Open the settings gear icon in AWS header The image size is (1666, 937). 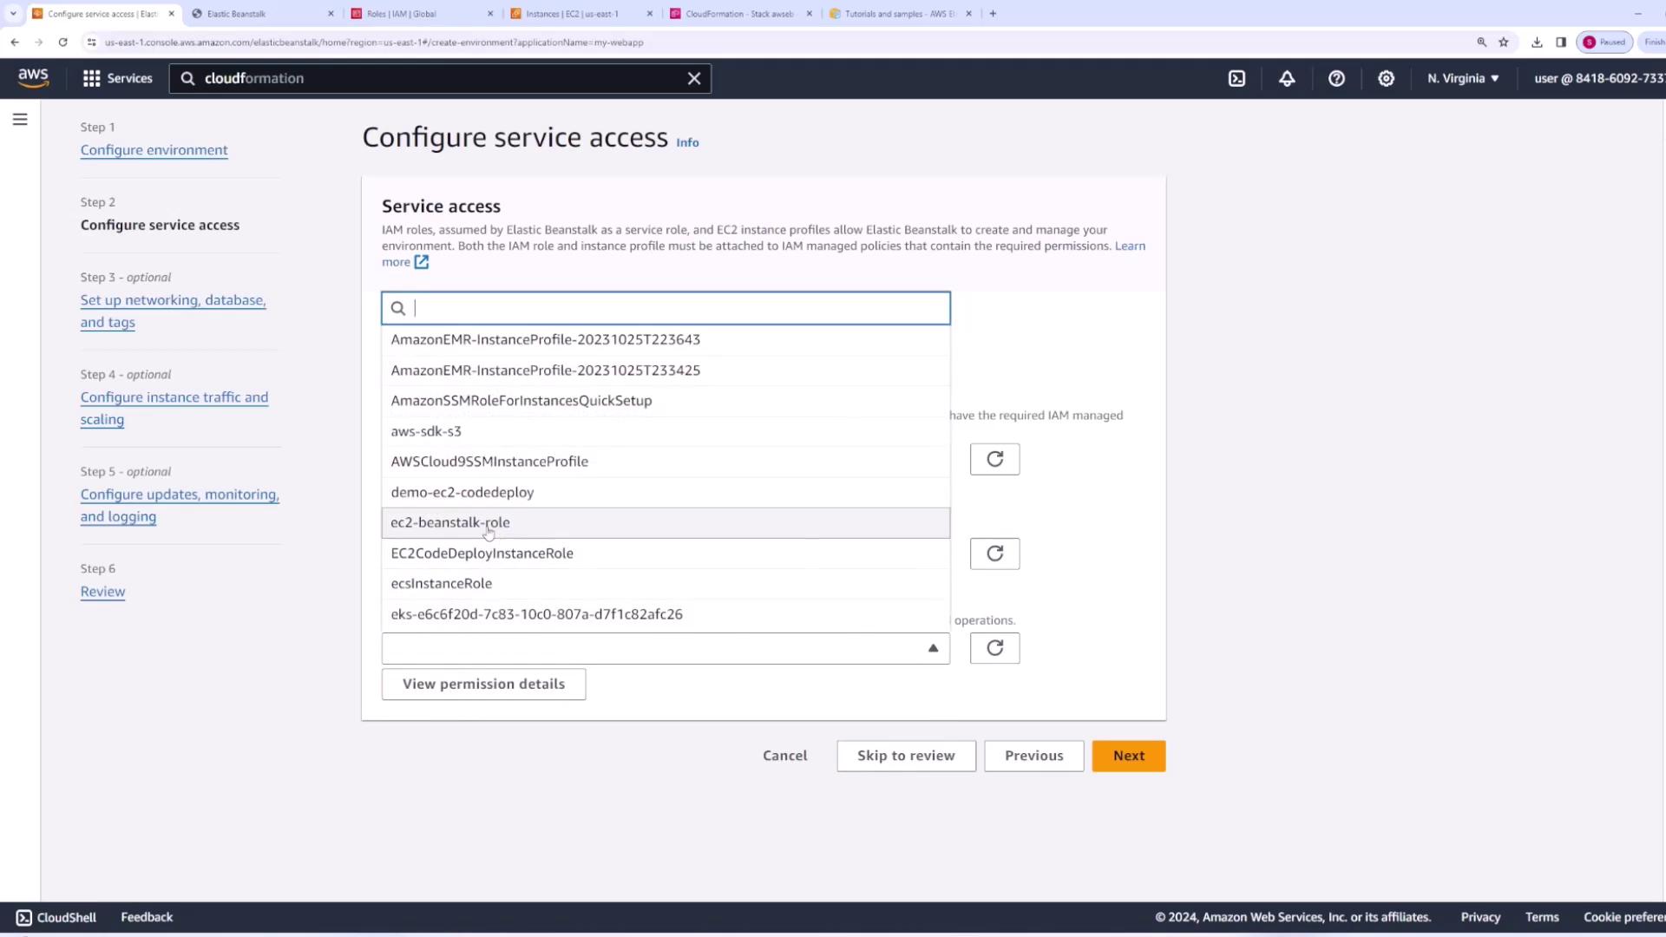coord(1386,78)
